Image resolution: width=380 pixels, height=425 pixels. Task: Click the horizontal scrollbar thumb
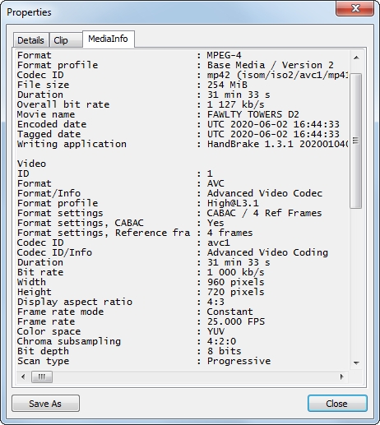click(x=42, y=377)
